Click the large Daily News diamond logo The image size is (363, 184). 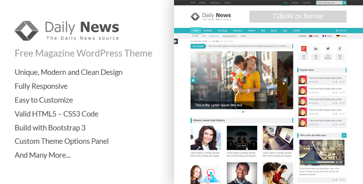pyautogui.click(x=26, y=31)
